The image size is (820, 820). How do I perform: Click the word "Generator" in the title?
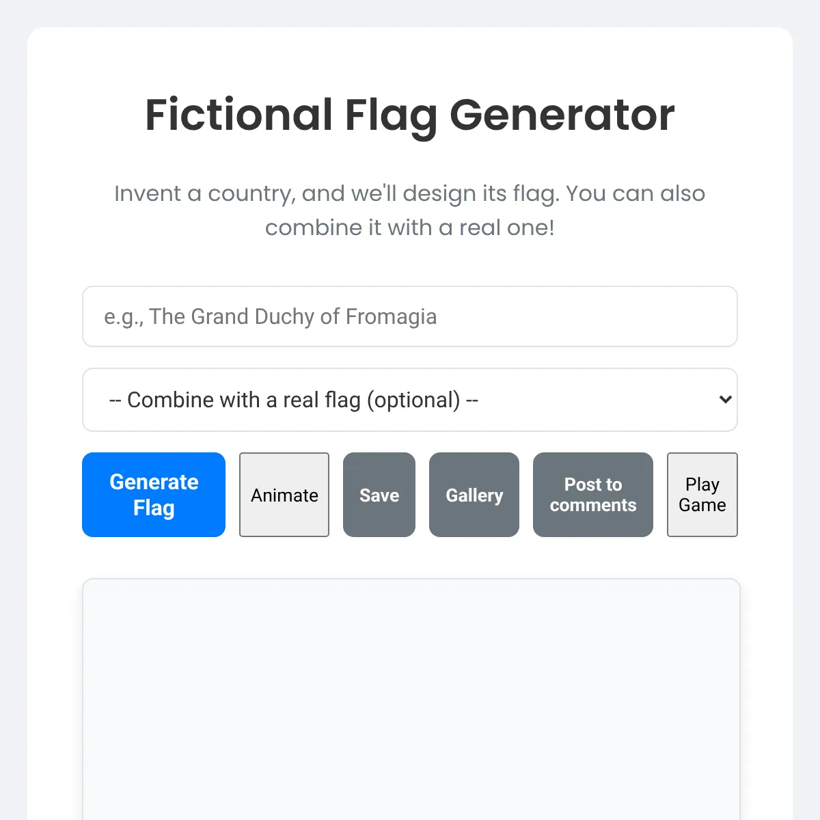pos(562,114)
